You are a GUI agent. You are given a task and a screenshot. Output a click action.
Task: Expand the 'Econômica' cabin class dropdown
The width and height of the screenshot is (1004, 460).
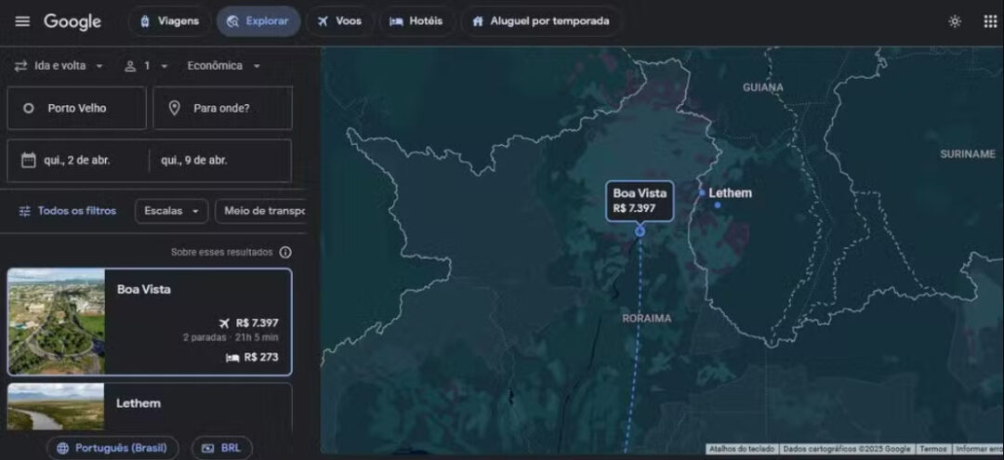point(224,66)
